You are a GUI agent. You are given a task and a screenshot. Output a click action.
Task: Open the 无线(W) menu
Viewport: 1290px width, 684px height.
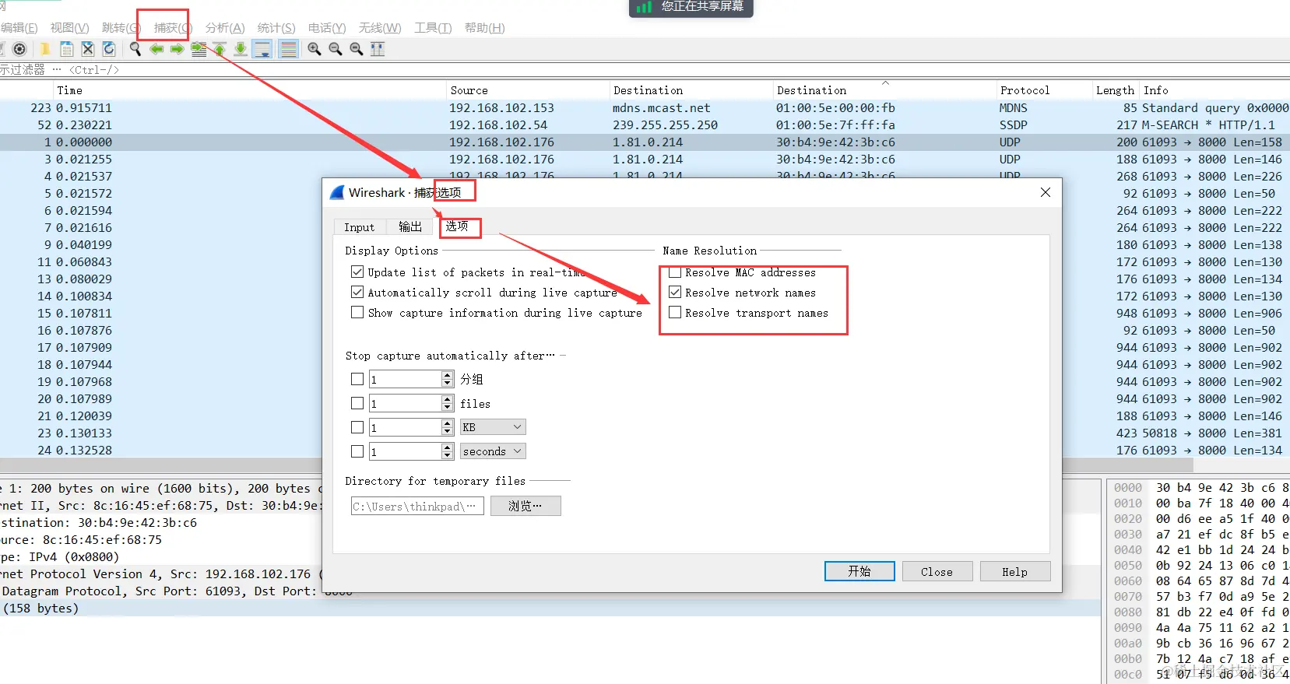click(380, 28)
